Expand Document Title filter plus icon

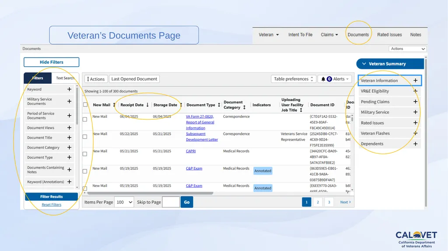(x=69, y=138)
